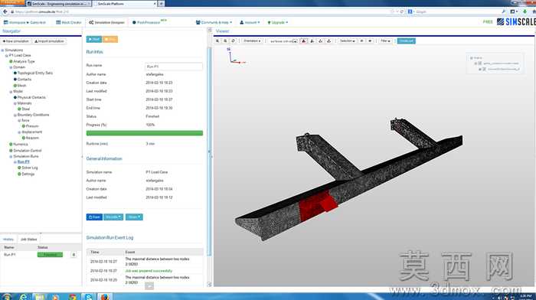Click the Firefox back arrow

click(x=5, y=11)
